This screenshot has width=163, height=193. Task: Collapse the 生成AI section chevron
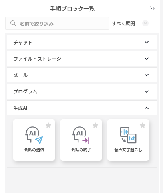coord(147,108)
